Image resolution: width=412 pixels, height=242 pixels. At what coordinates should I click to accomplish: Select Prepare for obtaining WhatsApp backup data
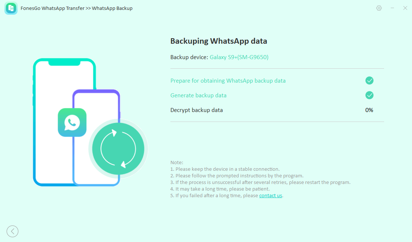pos(228,81)
